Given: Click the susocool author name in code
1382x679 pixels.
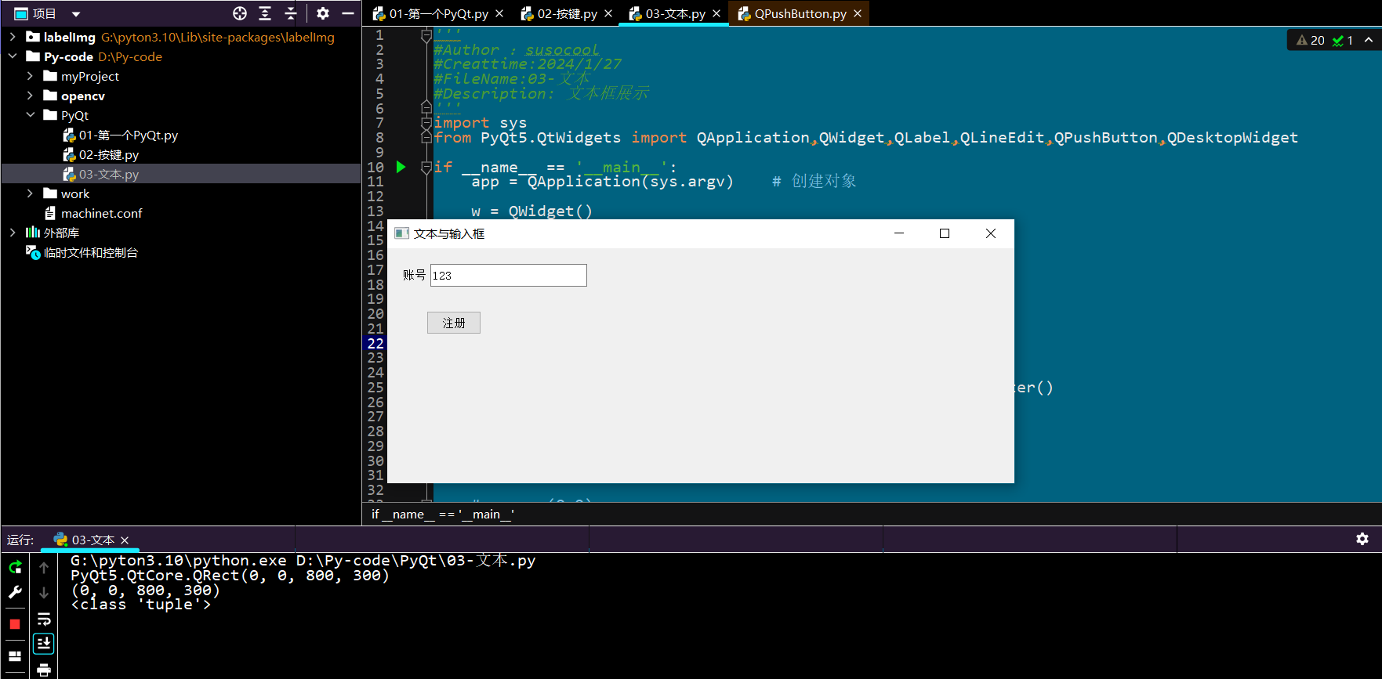Looking at the screenshot, I should (x=561, y=49).
